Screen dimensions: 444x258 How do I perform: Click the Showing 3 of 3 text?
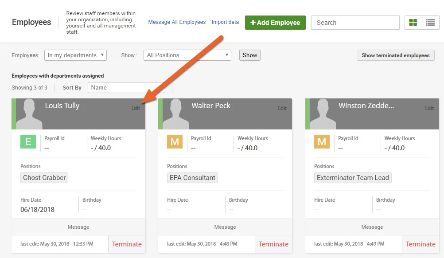[29, 88]
